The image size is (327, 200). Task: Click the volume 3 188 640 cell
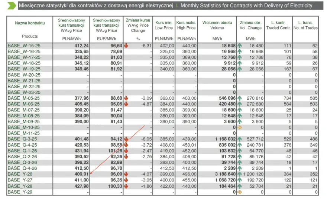(226, 174)
